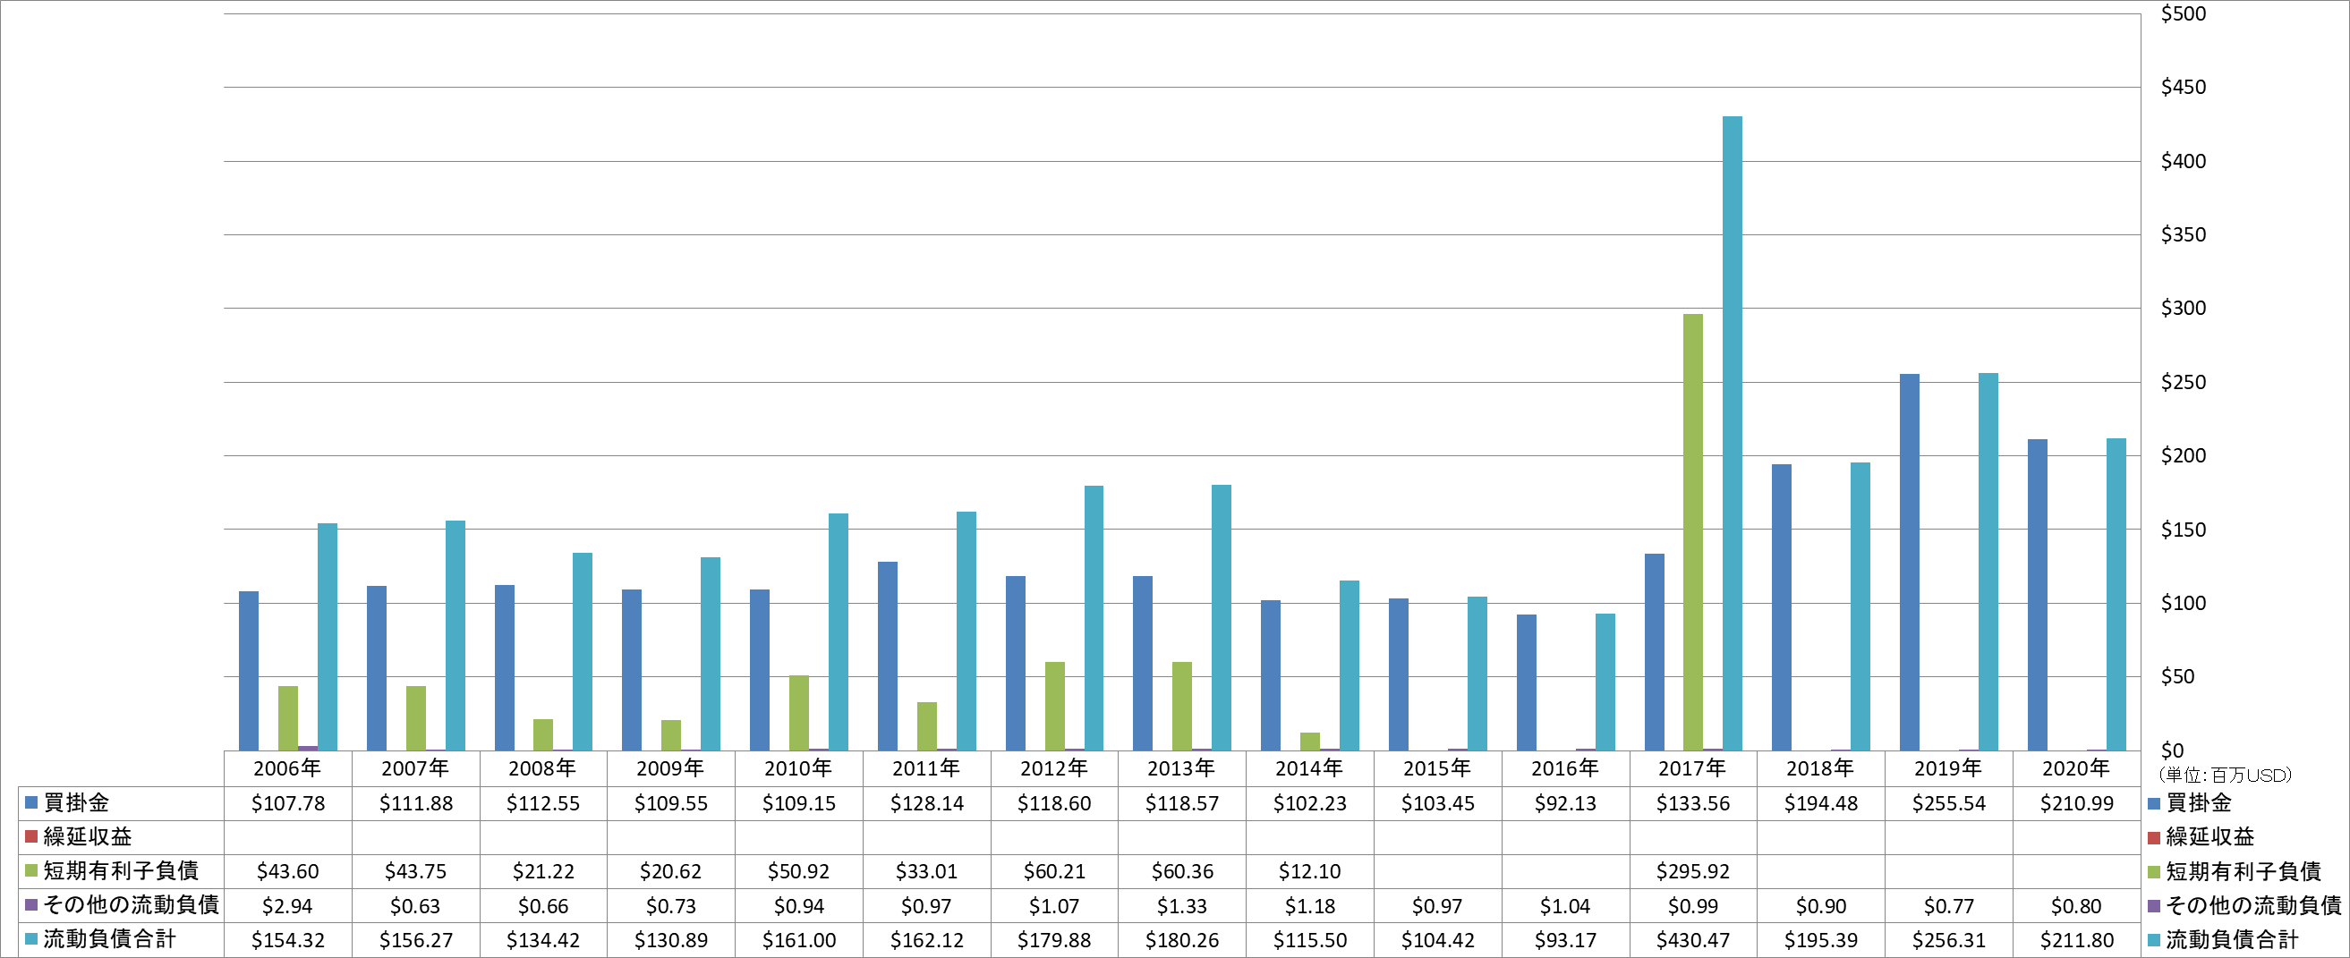Click the blue 2006 accounts payable bar
Screen dimensions: 2350x958
coord(248,671)
